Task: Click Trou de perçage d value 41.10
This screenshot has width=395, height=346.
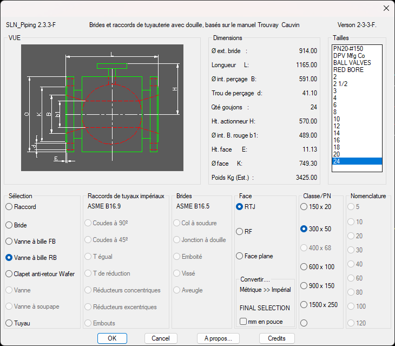Action: pyautogui.click(x=310, y=93)
